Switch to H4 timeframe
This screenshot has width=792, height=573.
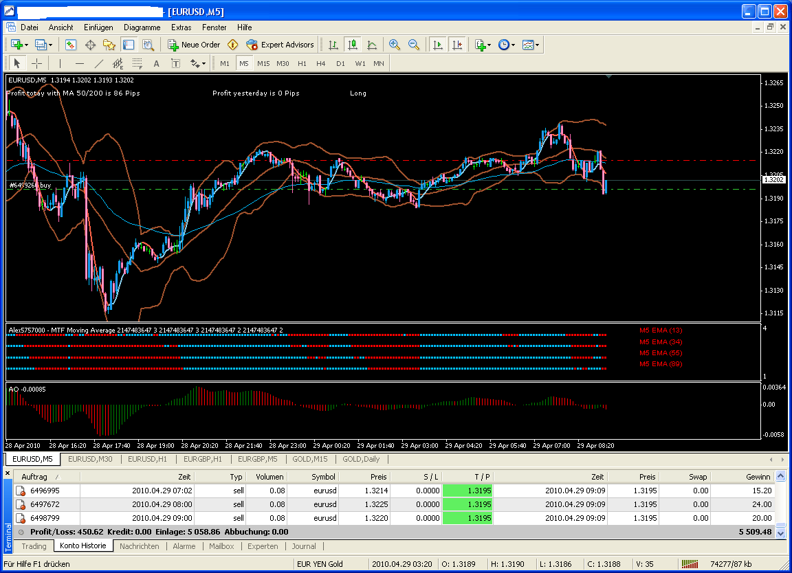[321, 63]
